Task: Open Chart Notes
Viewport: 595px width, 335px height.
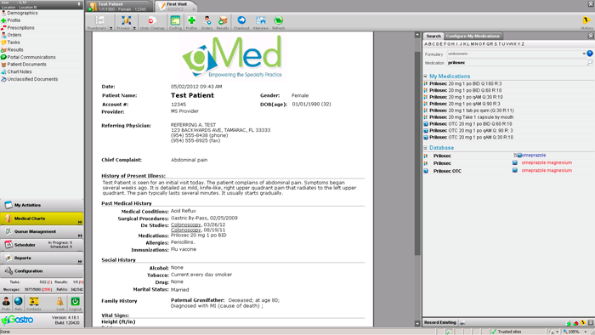Action: point(20,71)
